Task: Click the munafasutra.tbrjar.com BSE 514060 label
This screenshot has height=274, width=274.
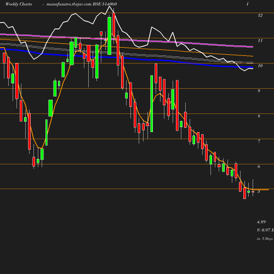Action: click(x=82, y=4)
